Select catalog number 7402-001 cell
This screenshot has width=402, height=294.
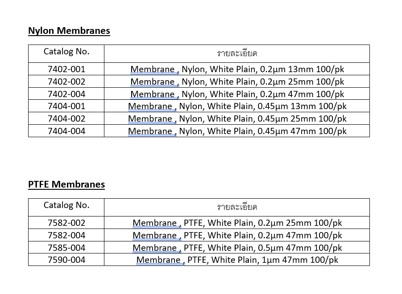66,69
